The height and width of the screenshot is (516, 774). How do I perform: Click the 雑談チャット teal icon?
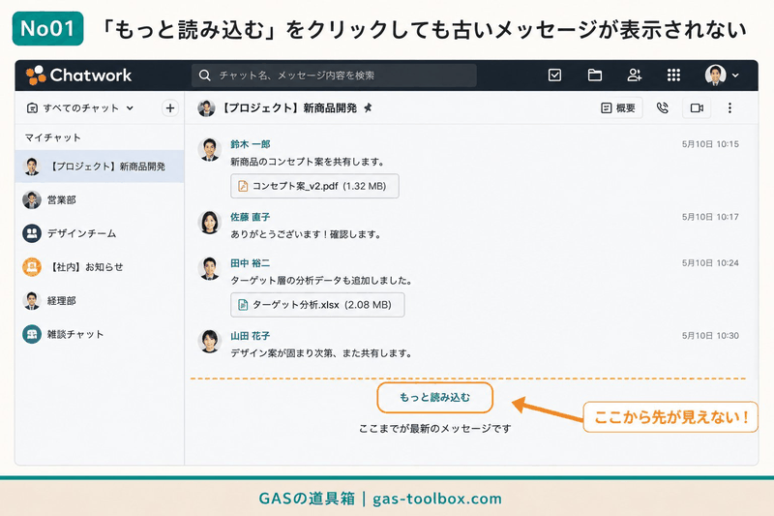(32, 334)
